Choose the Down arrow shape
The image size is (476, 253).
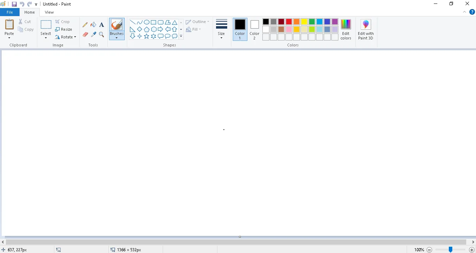click(133, 36)
